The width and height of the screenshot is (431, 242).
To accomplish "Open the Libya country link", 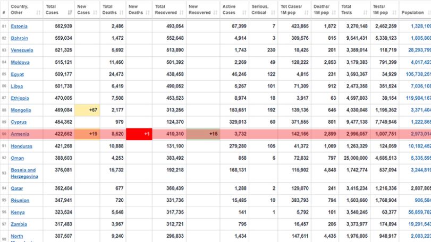I will coord(17,86).
